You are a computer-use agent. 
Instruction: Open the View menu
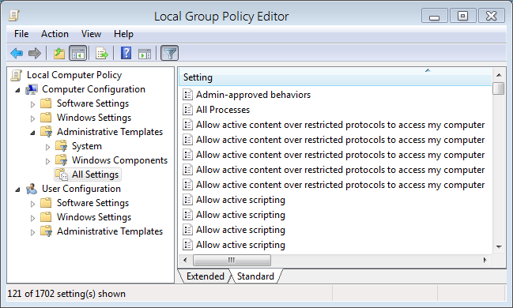pos(91,34)
